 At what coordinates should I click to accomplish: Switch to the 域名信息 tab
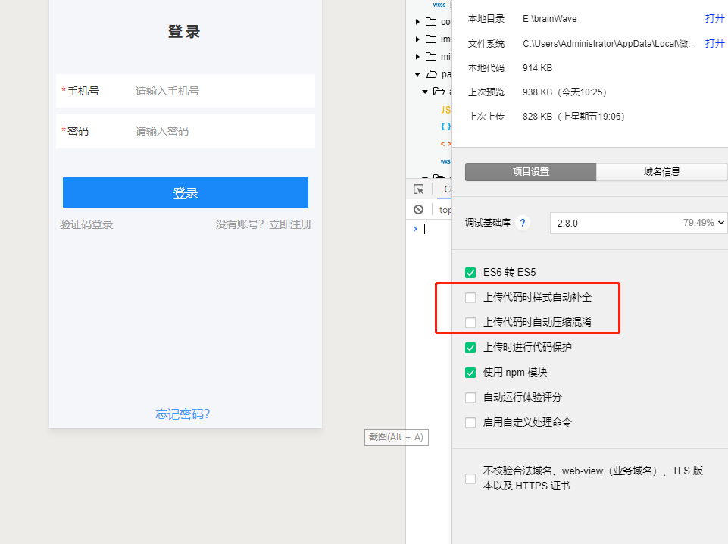pyautogui.click(x=661, y=172)
